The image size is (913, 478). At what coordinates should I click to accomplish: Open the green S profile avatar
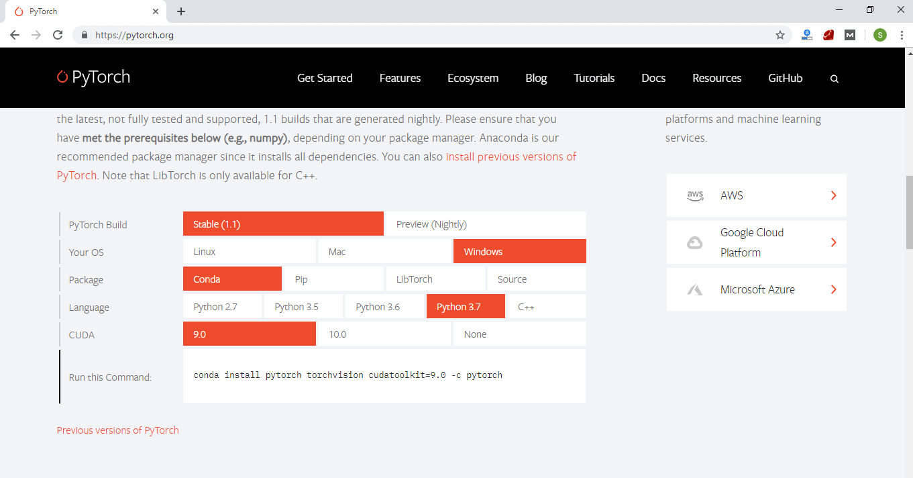880,35
